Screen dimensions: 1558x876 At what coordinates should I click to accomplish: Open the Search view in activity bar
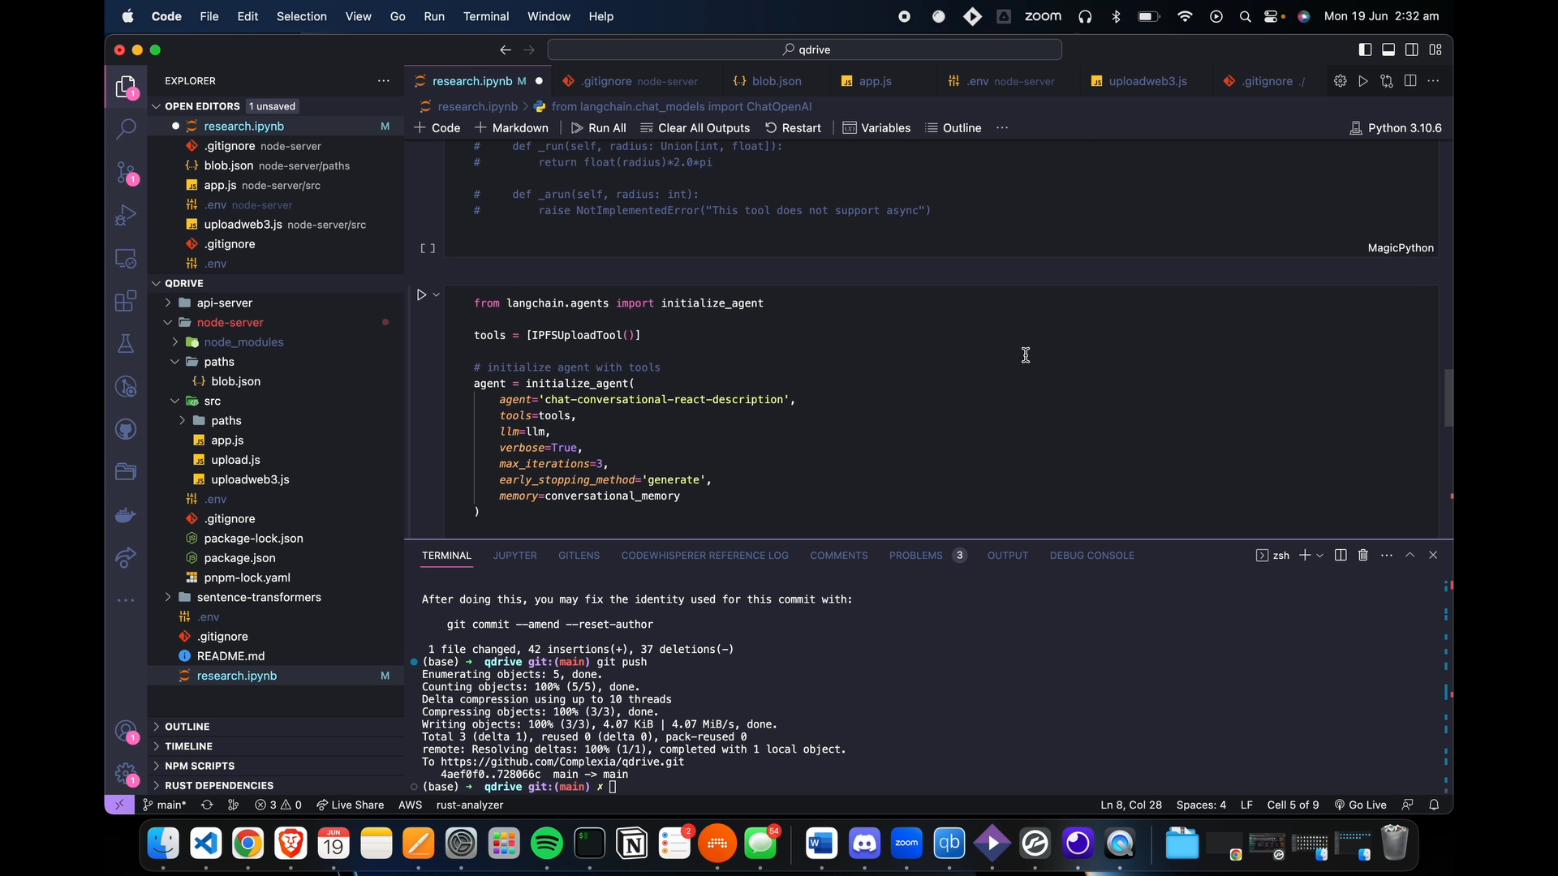126,129
